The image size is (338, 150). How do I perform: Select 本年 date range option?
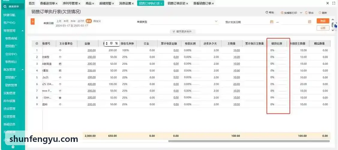pos(73,21)
